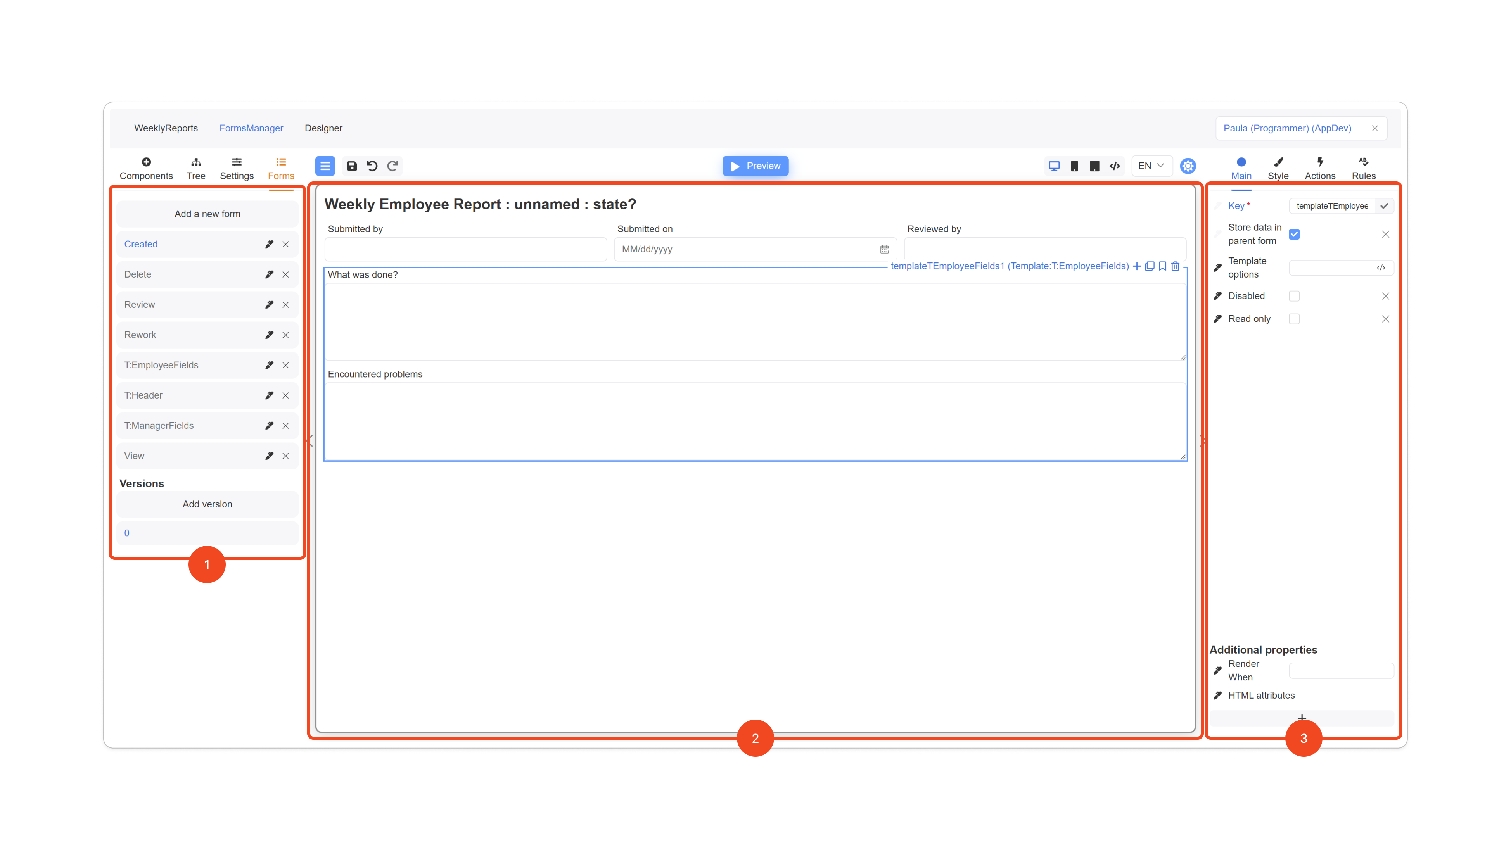Switch to desktop view icon
1511x856 pixels.
(1054, 166)
